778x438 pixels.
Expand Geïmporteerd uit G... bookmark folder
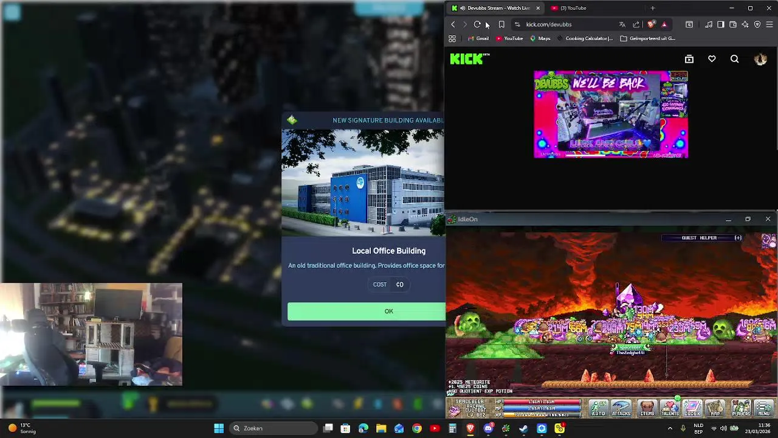(x=647, y=38)
